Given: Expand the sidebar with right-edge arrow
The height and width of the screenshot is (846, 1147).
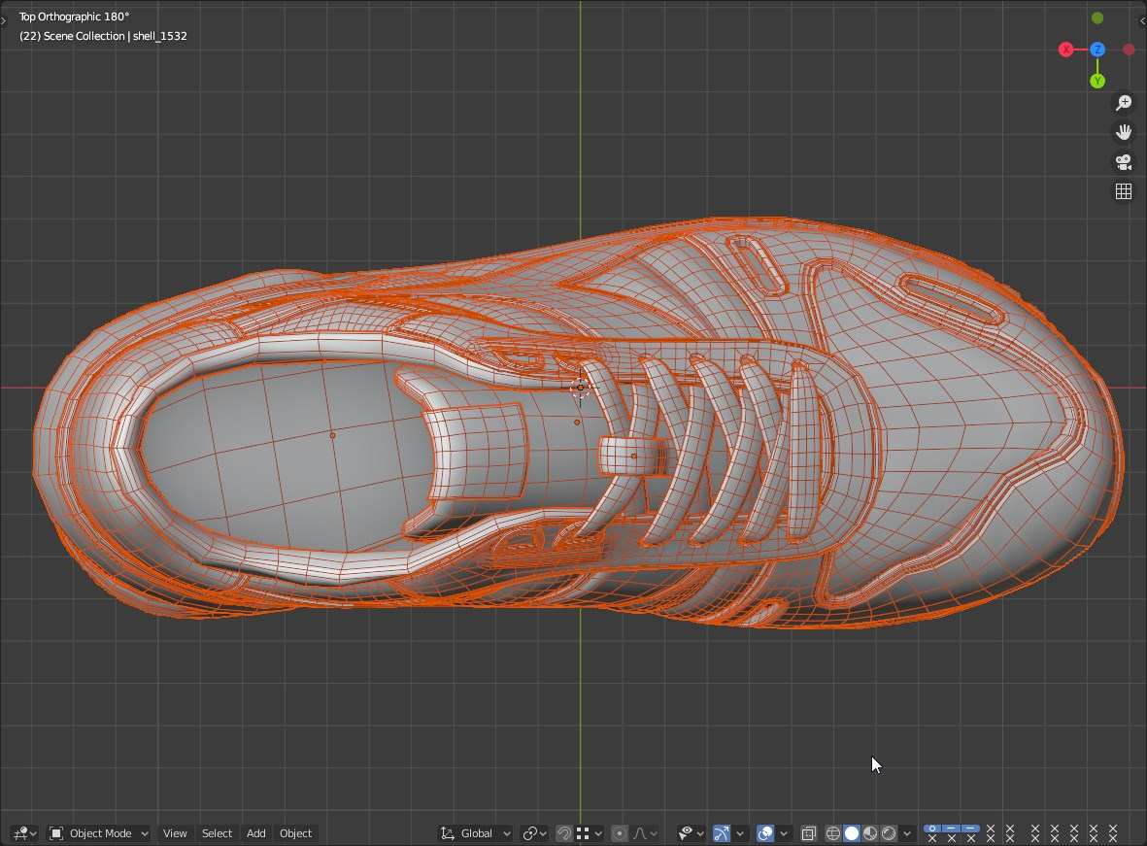Looking at the screenshot, I should 1141,20.
